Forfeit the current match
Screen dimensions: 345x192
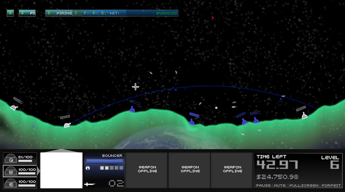tap(331, 185)
